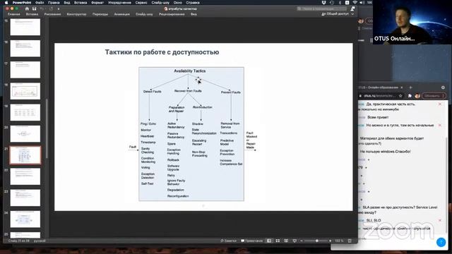Click the Undo arrow icon
This screenshot has width=452, height=254.
coord(42,9)
